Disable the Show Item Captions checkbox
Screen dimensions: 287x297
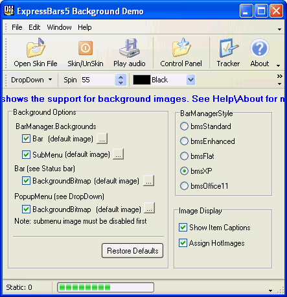(183, 228)
